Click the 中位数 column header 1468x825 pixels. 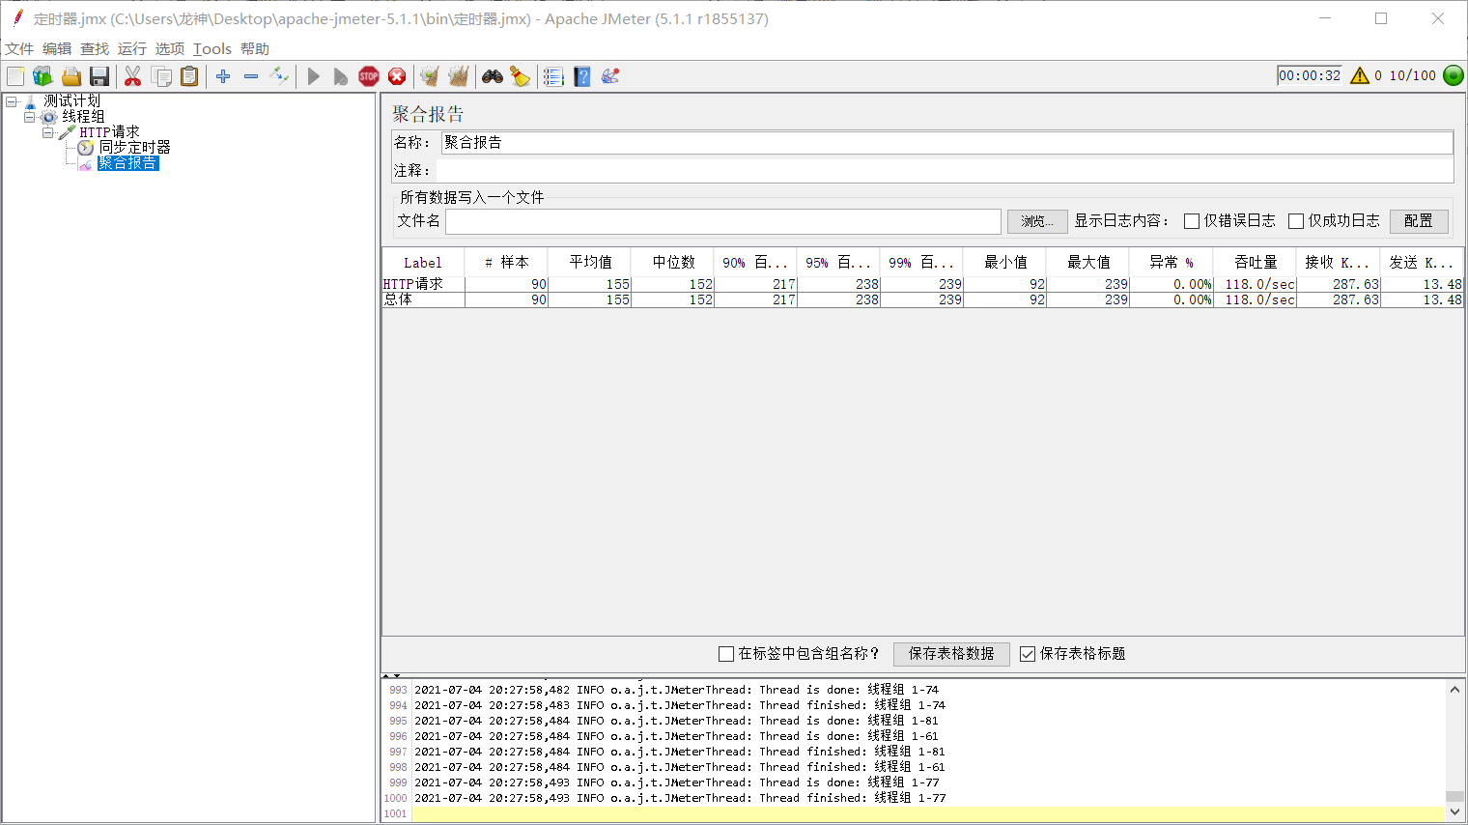point(672,263)
